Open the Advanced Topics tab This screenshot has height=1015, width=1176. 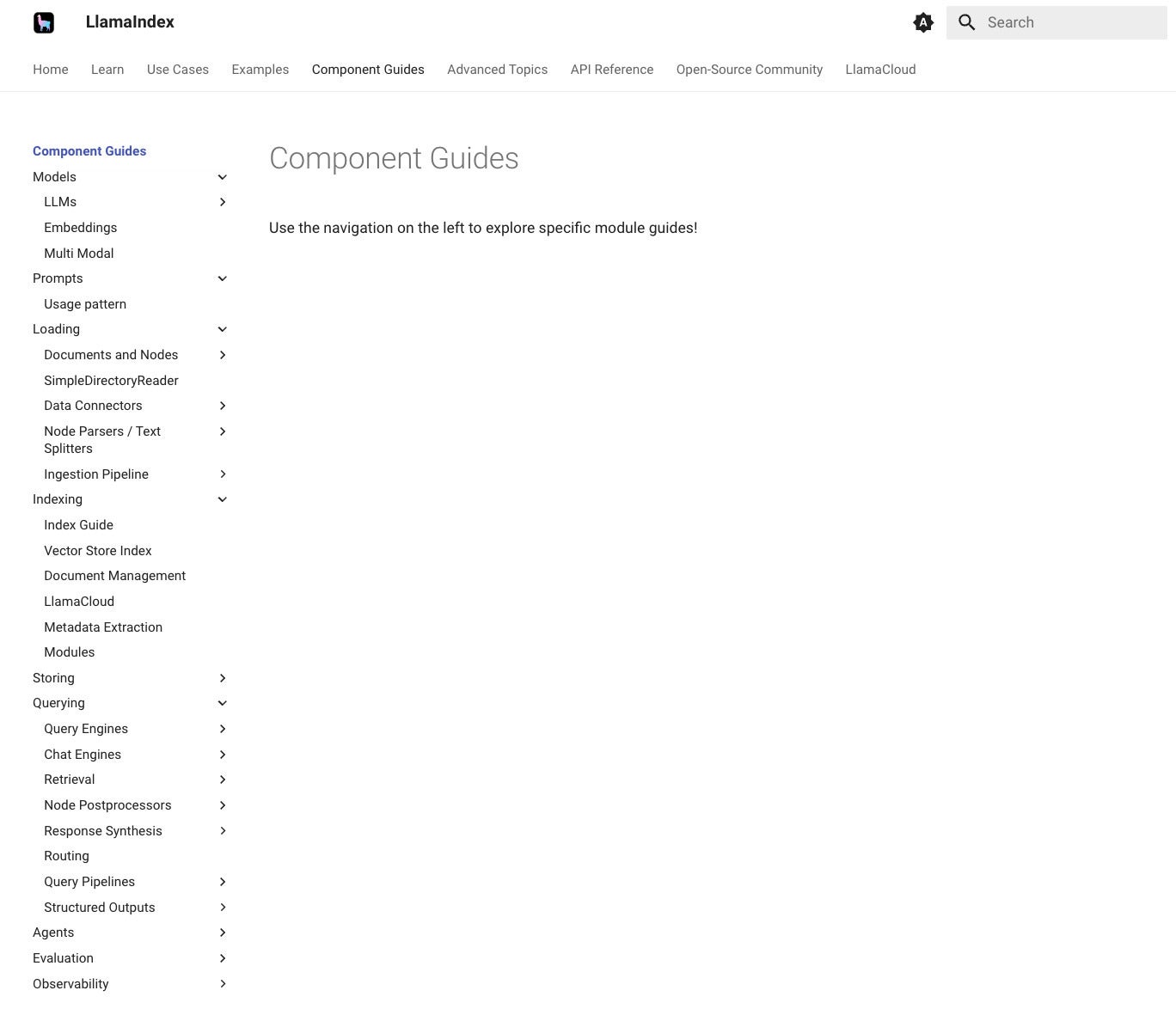(x=498, y=70)
